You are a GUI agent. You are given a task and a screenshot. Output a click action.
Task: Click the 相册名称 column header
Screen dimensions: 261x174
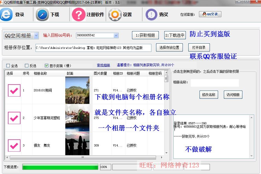(x=48, y=73)
